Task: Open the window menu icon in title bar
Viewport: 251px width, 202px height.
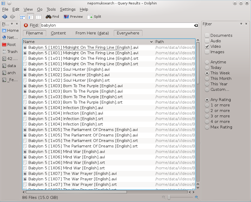Action: click(3, 3)
